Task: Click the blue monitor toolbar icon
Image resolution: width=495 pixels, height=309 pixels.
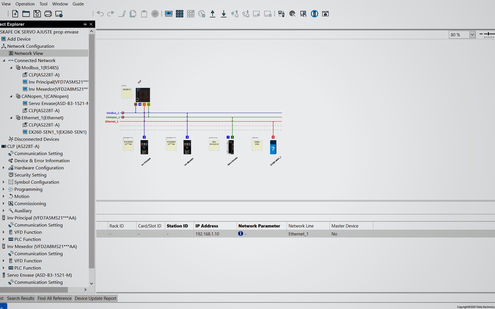Action: pos(169,14)
